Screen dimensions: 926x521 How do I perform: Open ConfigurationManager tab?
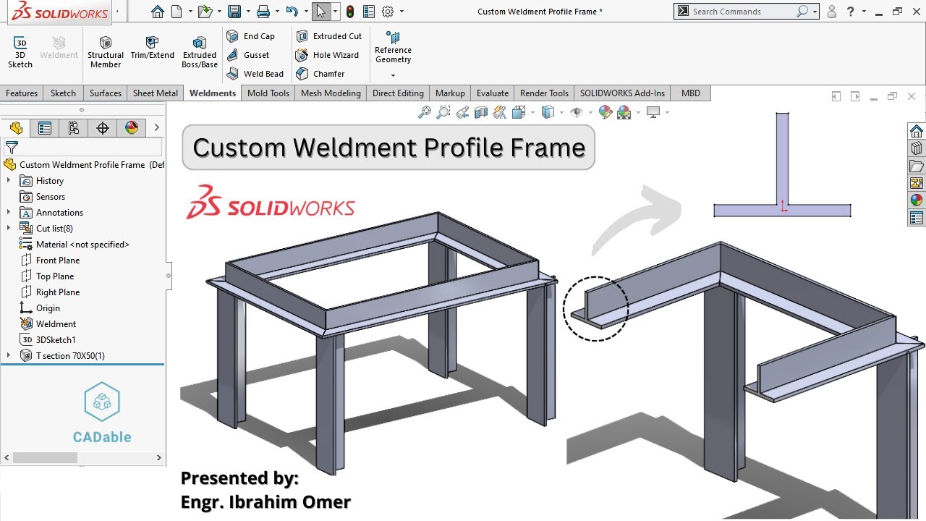pyautogui.click(x=74, y=128)
